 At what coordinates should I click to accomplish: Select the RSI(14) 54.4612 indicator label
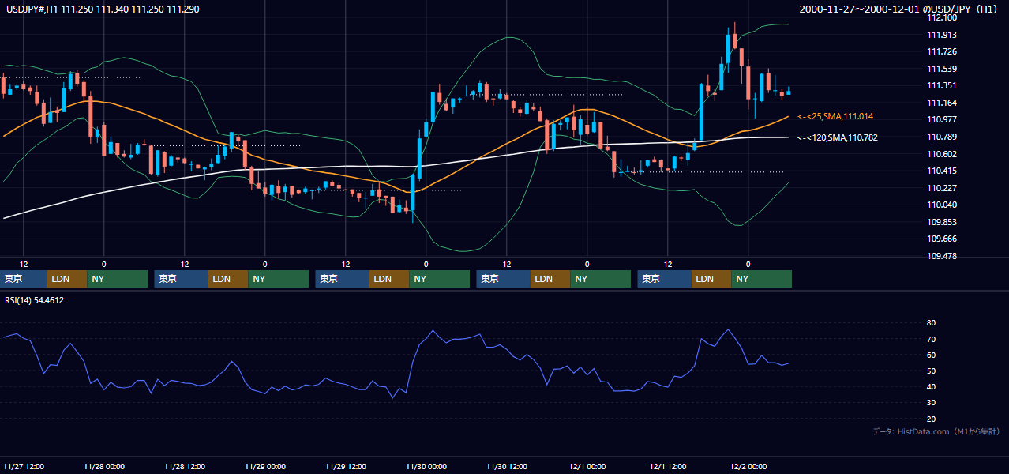click(35, 300)
